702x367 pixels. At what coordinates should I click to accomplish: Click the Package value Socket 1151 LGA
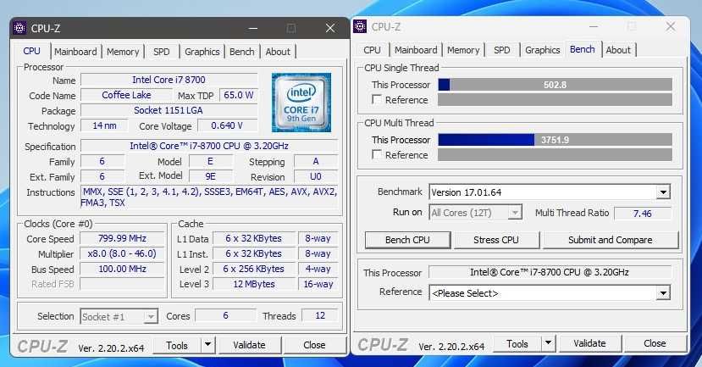[169, 110]
